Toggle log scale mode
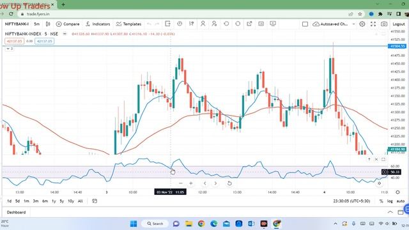This screenshot has width=409, height=230. coord(390,201)
